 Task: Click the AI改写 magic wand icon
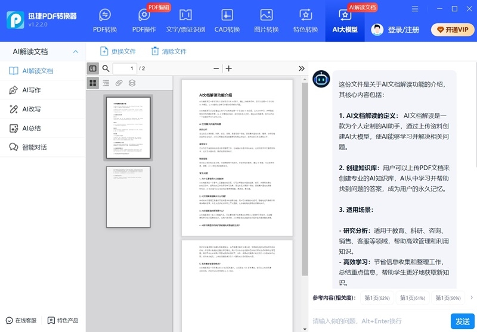tap(13, 109)
